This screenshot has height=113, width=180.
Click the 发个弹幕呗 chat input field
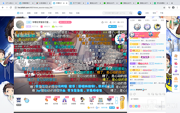(x=146, y=99)
